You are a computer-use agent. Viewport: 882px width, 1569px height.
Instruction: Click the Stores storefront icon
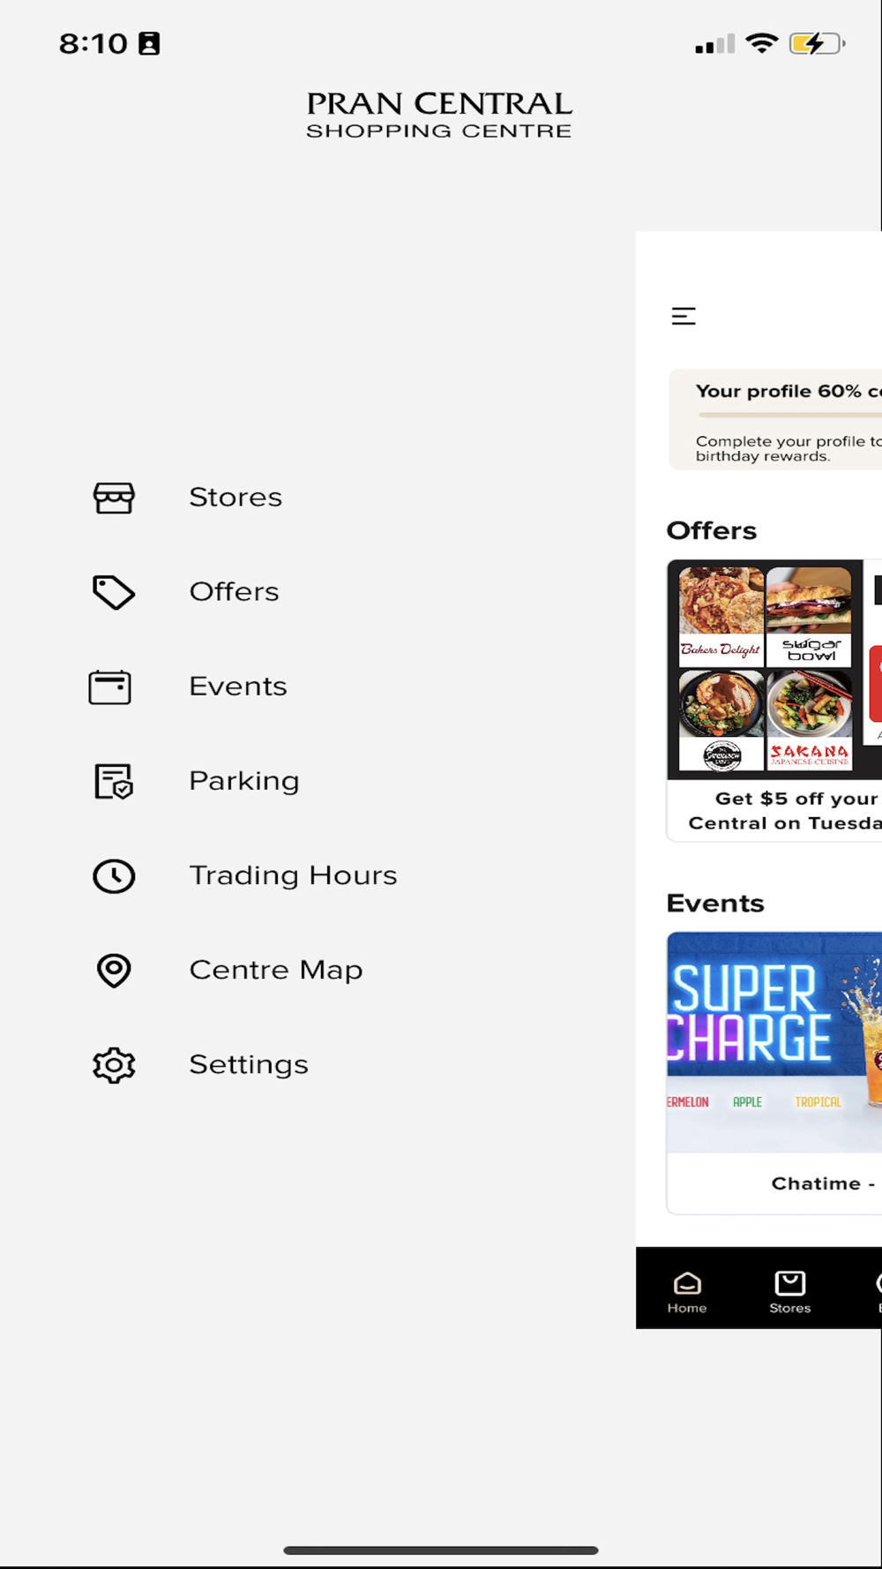click(x=114, y=498)
